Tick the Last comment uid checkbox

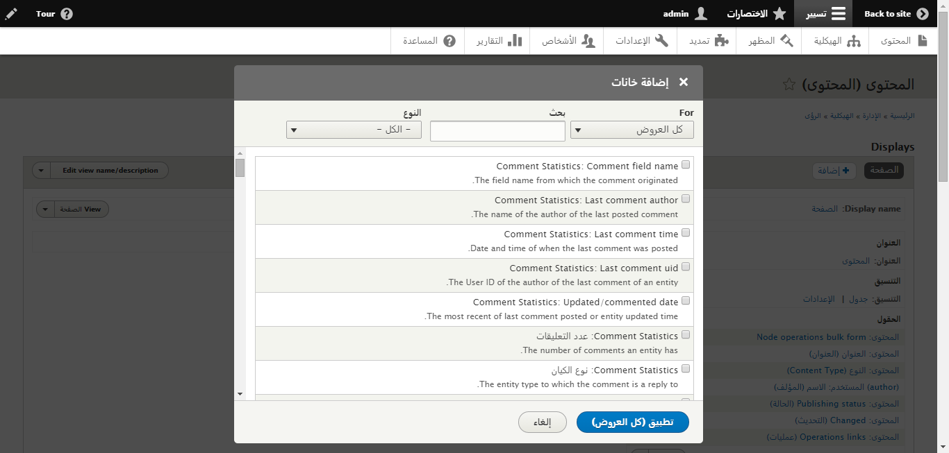686,267
